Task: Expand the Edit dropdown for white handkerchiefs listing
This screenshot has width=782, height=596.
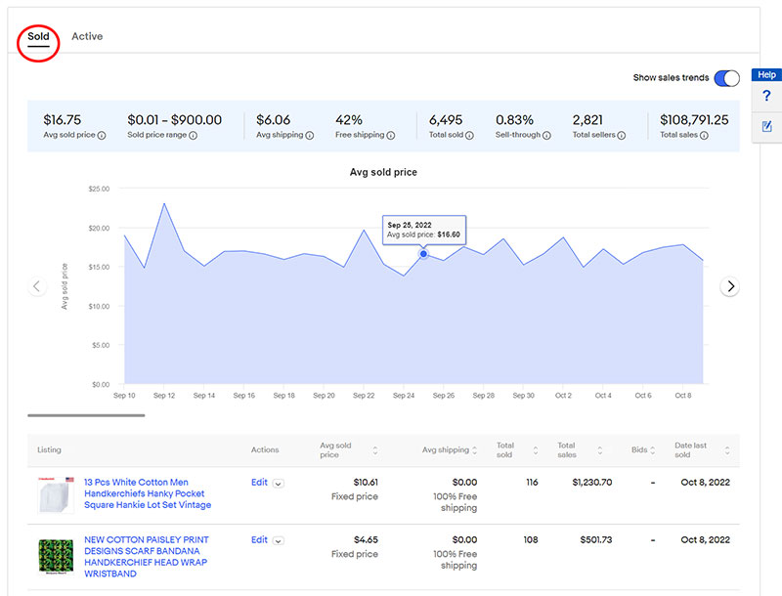Action: [x=279, y=483]
